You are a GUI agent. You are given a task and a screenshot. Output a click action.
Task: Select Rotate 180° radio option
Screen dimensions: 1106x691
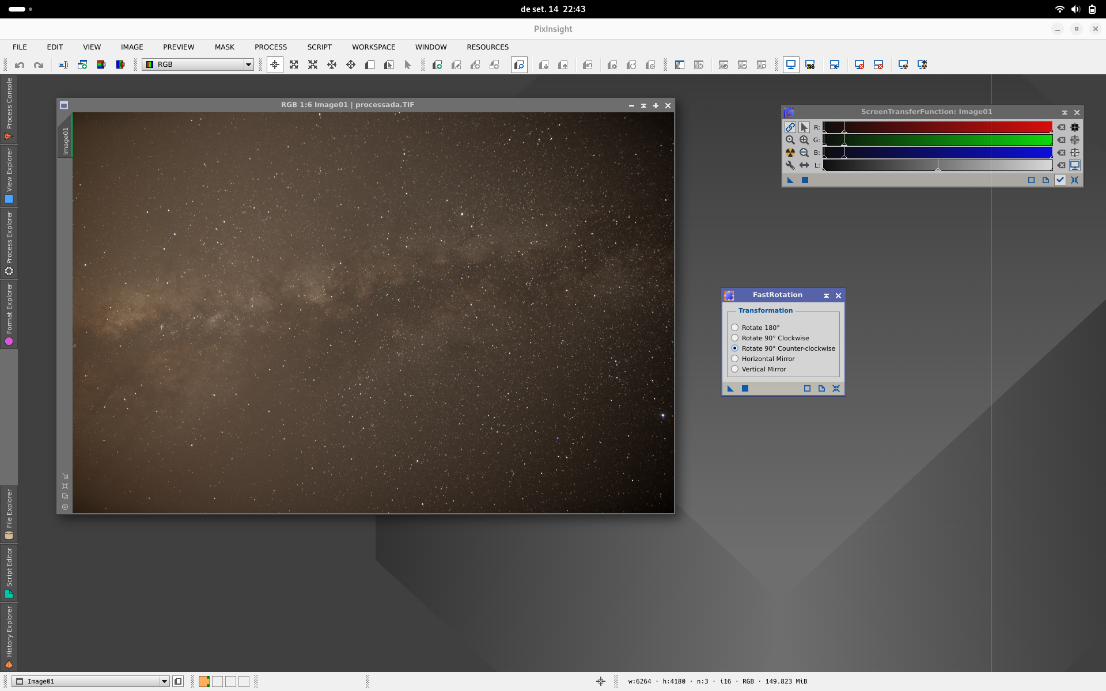click(735, 328)
